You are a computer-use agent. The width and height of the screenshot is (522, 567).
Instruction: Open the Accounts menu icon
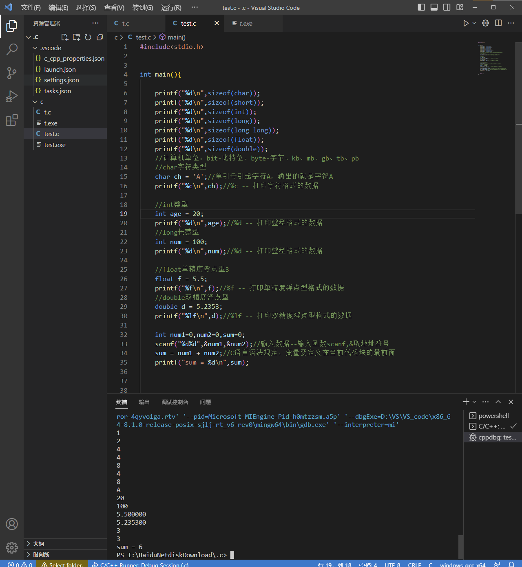tap(12, 524)
